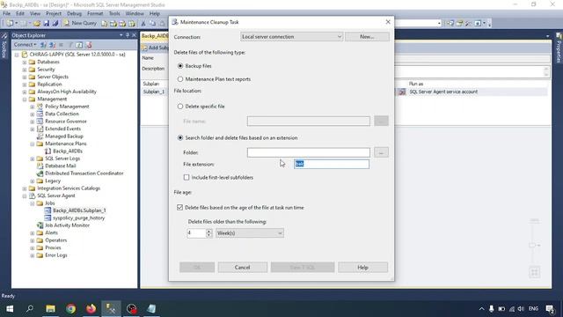The width and height of the screenshot is (563, 317).
Task: Open the Format menu
Action: pyautogui.click(x=95, y=14)
